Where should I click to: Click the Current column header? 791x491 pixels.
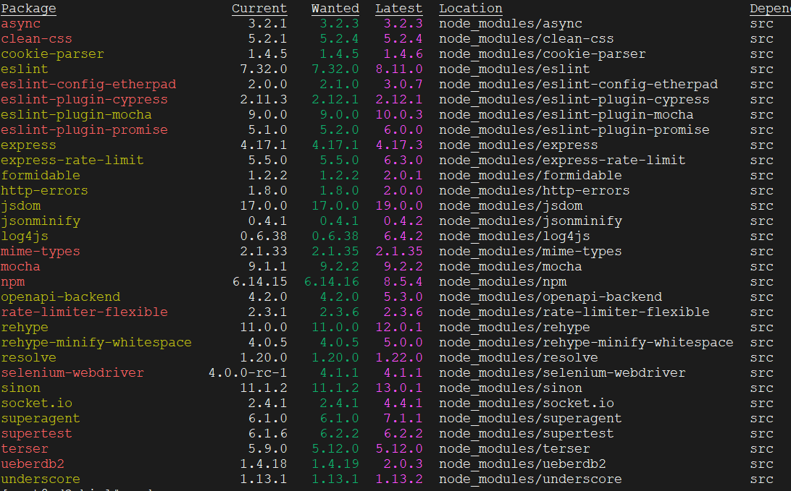click(x=259, y=8)
